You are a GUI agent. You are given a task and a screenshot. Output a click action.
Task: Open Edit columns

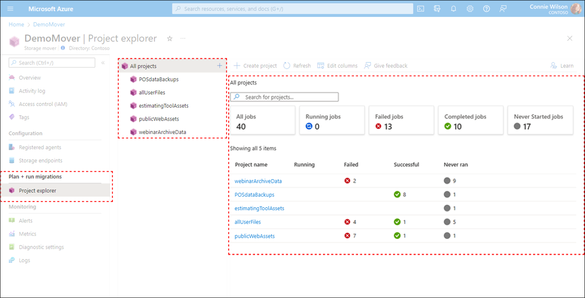click(338, 66)
